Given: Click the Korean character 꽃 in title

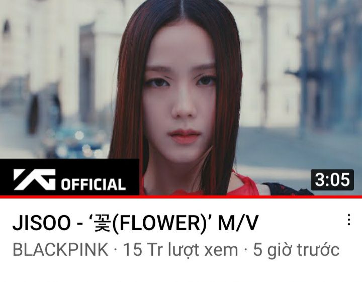Looking at the screenshot, I should click(102, 223).
